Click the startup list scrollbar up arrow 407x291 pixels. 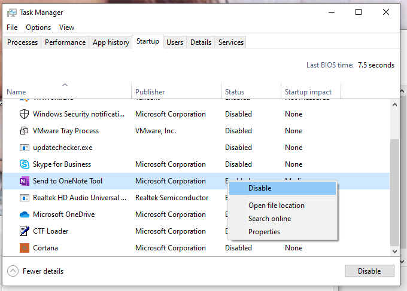coord(395,105)
